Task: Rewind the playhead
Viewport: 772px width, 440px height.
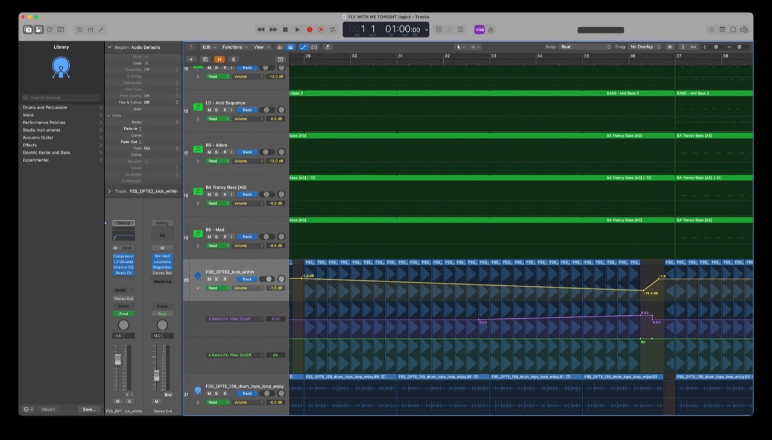Action: (x=261, y=30)
